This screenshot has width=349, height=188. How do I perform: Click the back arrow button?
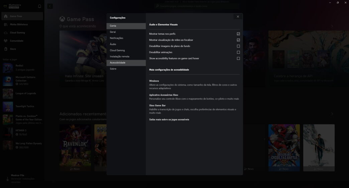[x=50, y=6]
